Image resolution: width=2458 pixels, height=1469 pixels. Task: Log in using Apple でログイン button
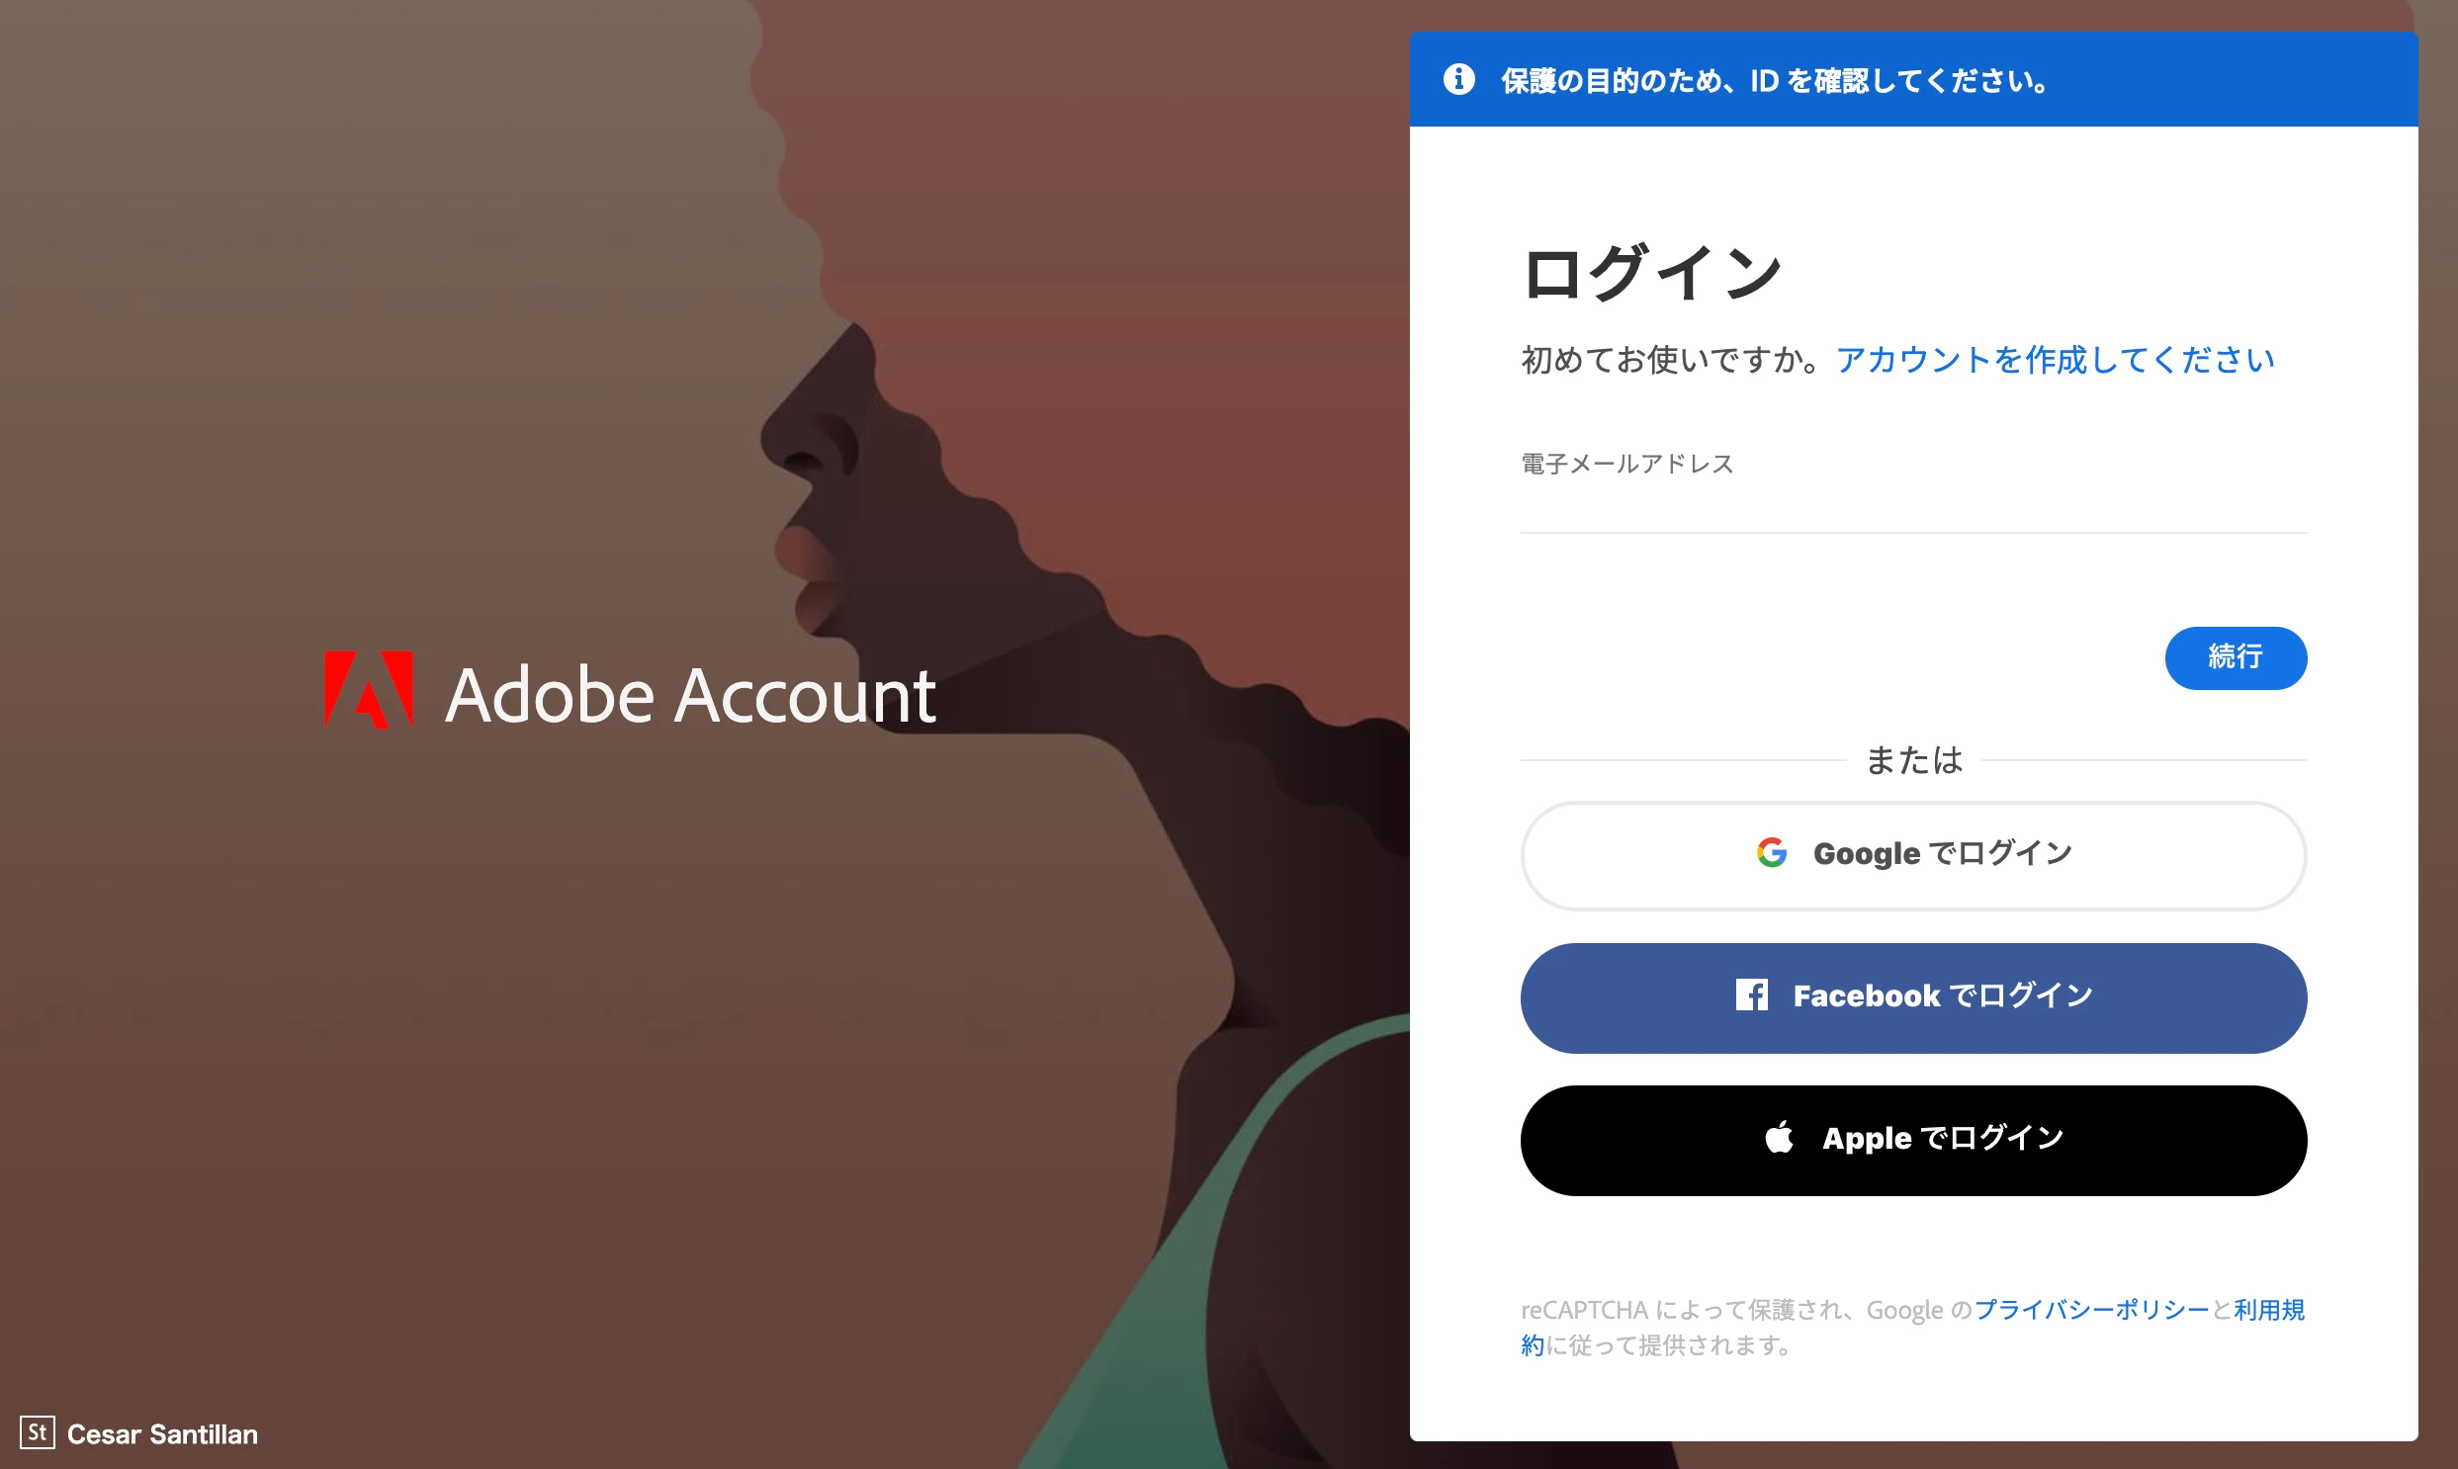click(x=1913, y=1141)
